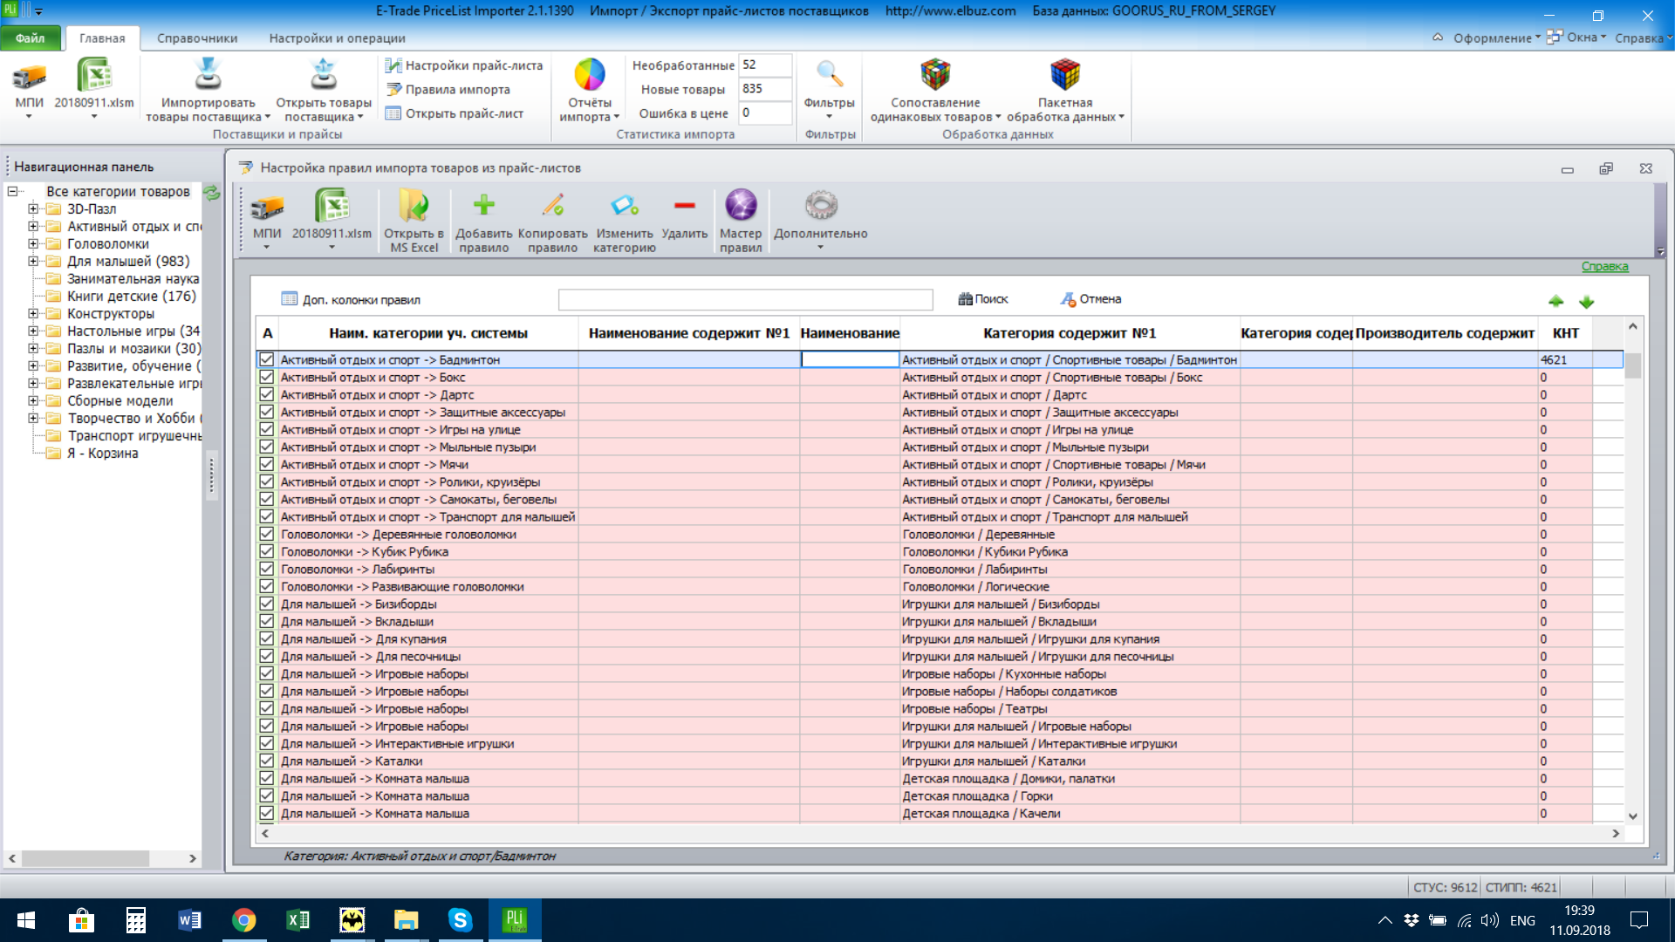Open Оформление dropdown in top right
This screenshot has height=942, width=1675.
click(1496, 38)
